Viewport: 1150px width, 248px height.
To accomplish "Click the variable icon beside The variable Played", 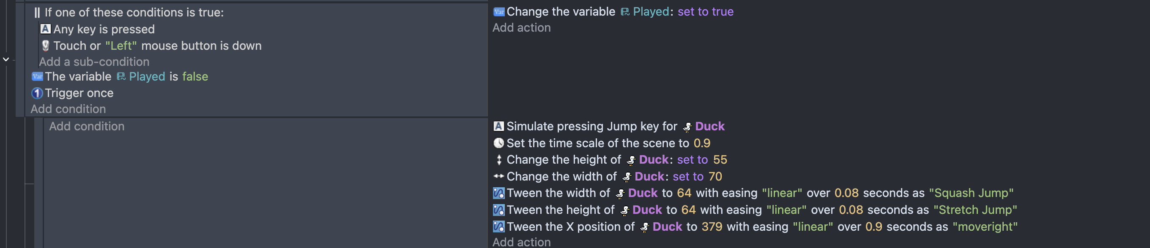I will tap(37, 77).
